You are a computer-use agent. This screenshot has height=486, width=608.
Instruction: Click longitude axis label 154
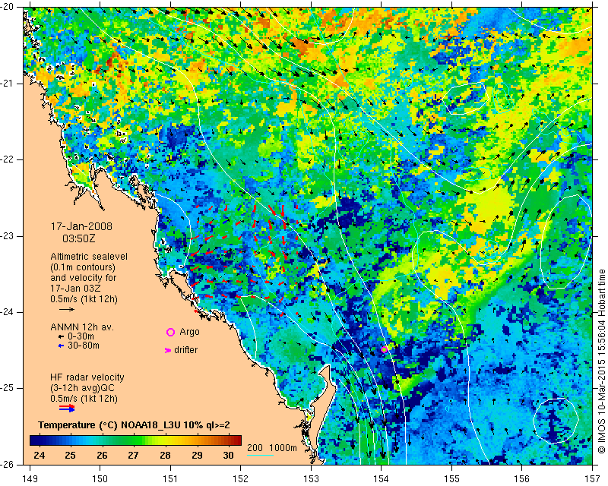[x=382, y=479]
